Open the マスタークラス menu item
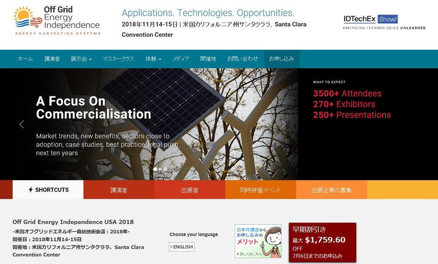The height and width of the screenshot is (264, 438). tap(118, 59)
